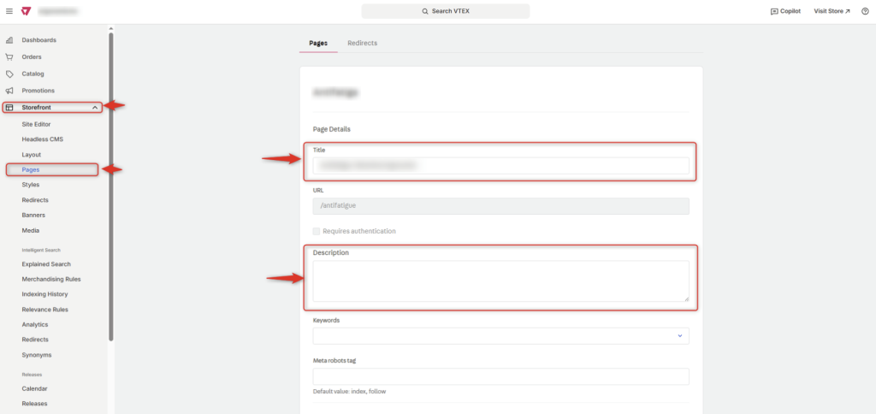The width and height of the screenshot is (876, 414).
Task: Open Styles under Storefront
Action: [x=30, y=185]
